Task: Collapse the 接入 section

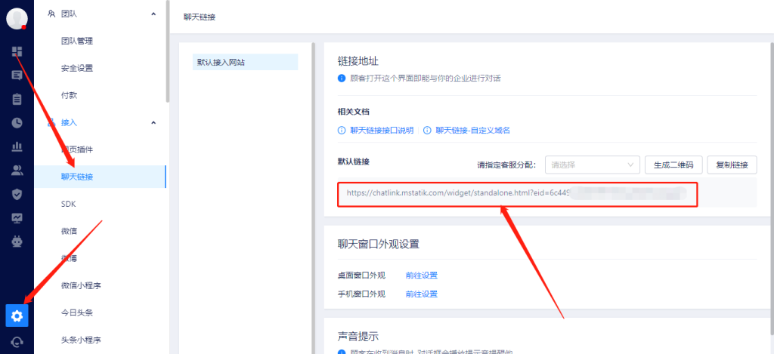Action: click(x=153, y=122)
